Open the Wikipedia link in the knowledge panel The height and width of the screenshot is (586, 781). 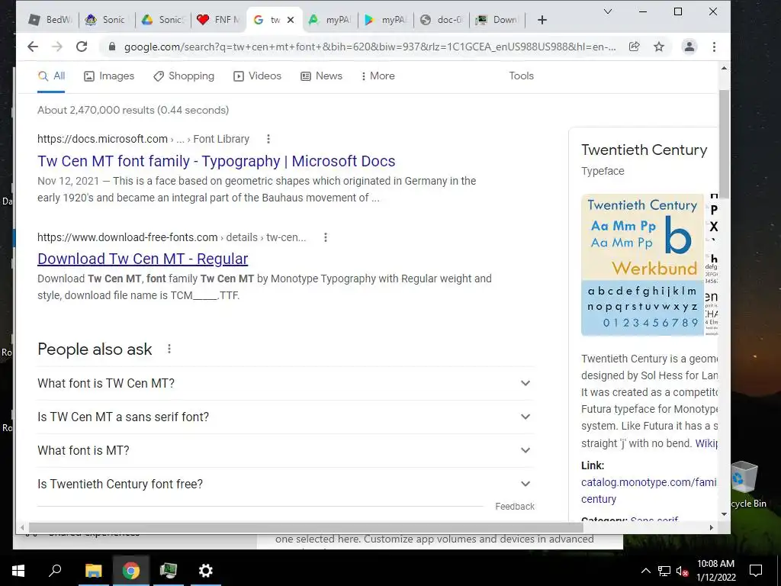tap(706, 443)
